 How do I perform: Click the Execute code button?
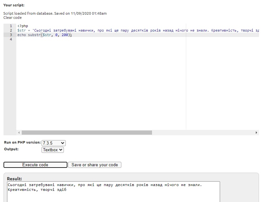35,165
